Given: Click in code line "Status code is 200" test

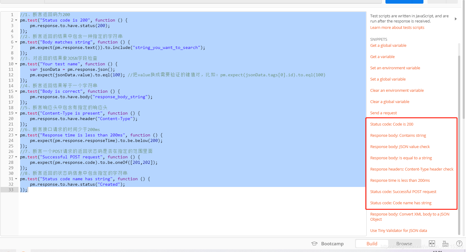Looking at the screenshot, I should pyautogui.click(x=74, y=20).
